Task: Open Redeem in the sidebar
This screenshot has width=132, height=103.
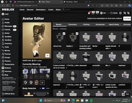Action: (6, 68)
